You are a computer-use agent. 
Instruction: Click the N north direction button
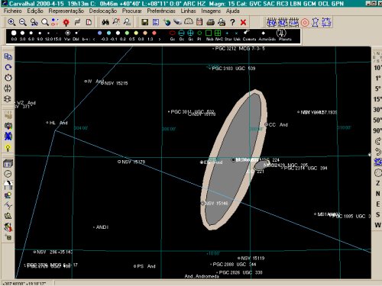coord(378,194)
